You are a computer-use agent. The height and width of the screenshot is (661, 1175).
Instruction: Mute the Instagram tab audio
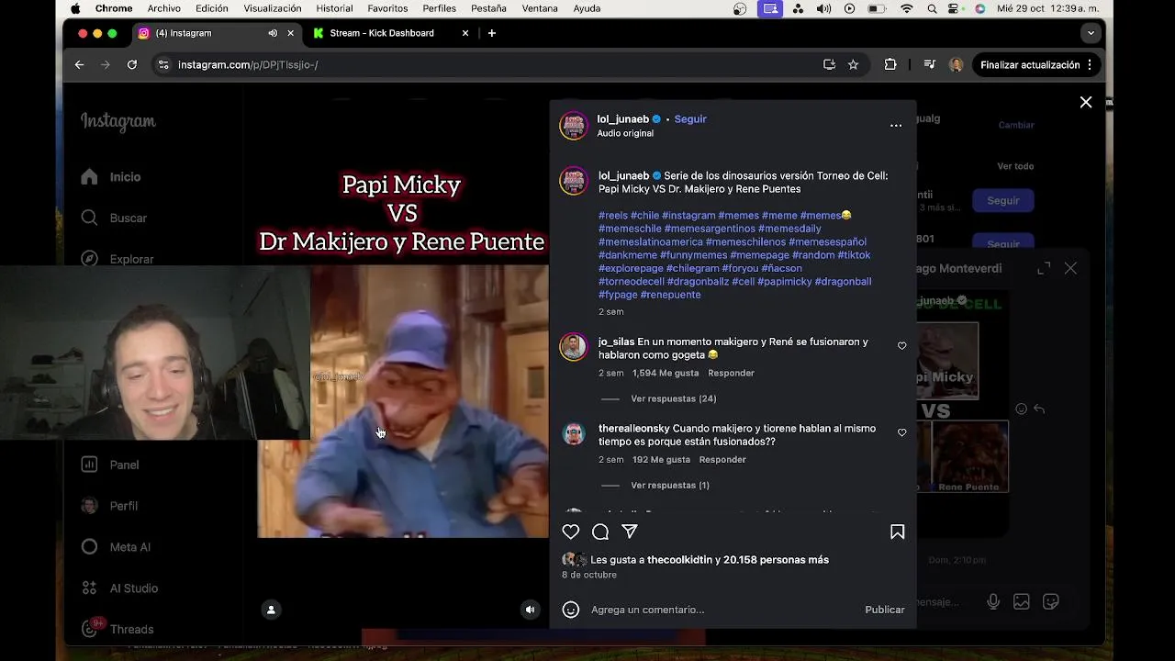tap(273, 33)
